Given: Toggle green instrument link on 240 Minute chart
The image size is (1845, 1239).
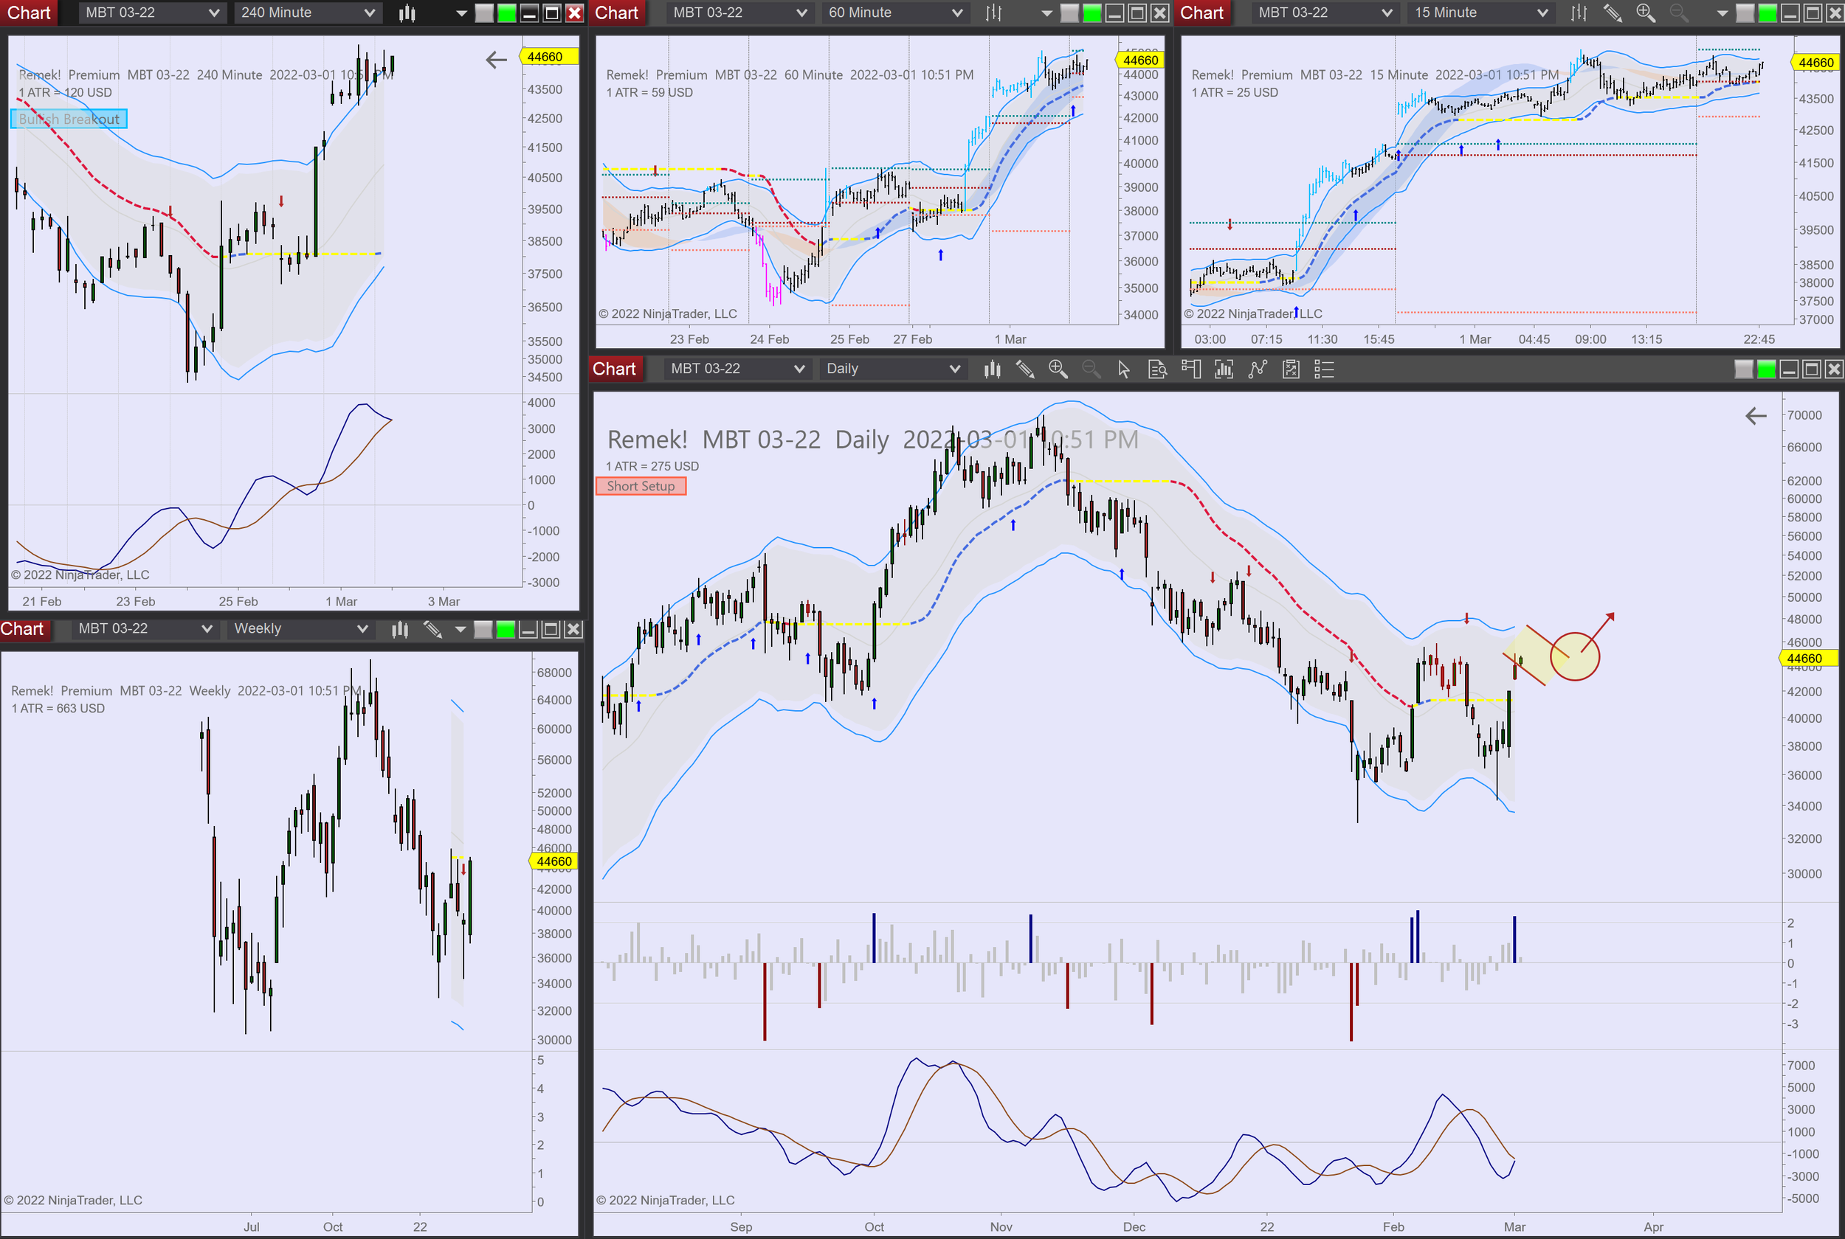Looking at the screenshot, I should (507, 13).
